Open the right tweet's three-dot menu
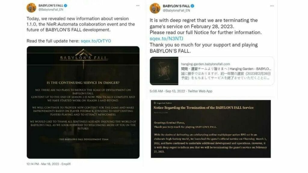The width and height of the screenshot is (308, 173). point(272,6)
